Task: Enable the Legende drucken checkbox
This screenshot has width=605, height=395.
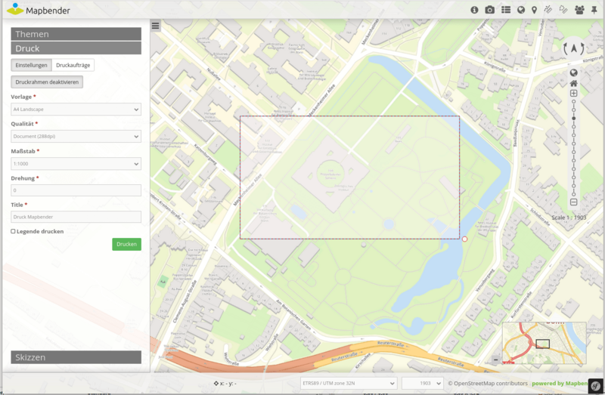Action: (14, 231)
